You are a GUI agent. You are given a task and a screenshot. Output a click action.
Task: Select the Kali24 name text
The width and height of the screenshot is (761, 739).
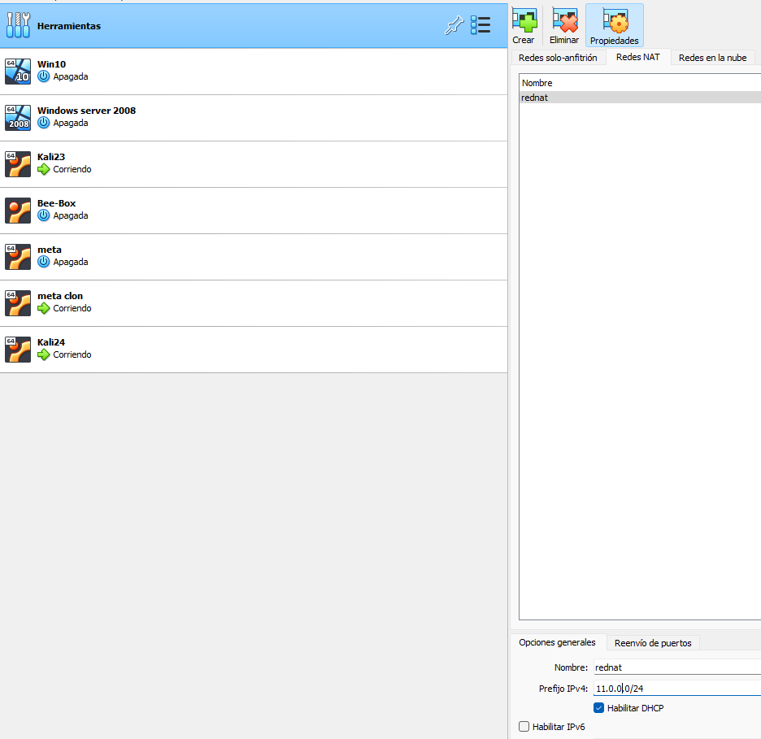pyautogui.click(x=51, y=342)
